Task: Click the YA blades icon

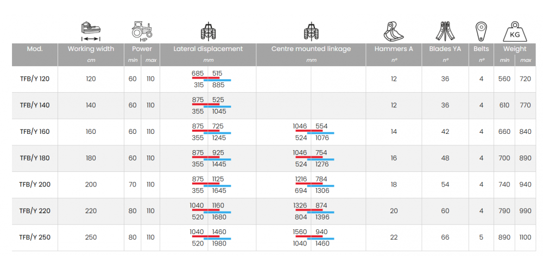Action: (x=444, y=31)
